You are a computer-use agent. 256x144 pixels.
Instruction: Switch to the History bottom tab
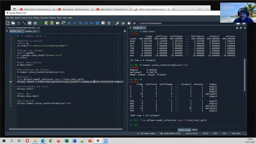[195, 130]
